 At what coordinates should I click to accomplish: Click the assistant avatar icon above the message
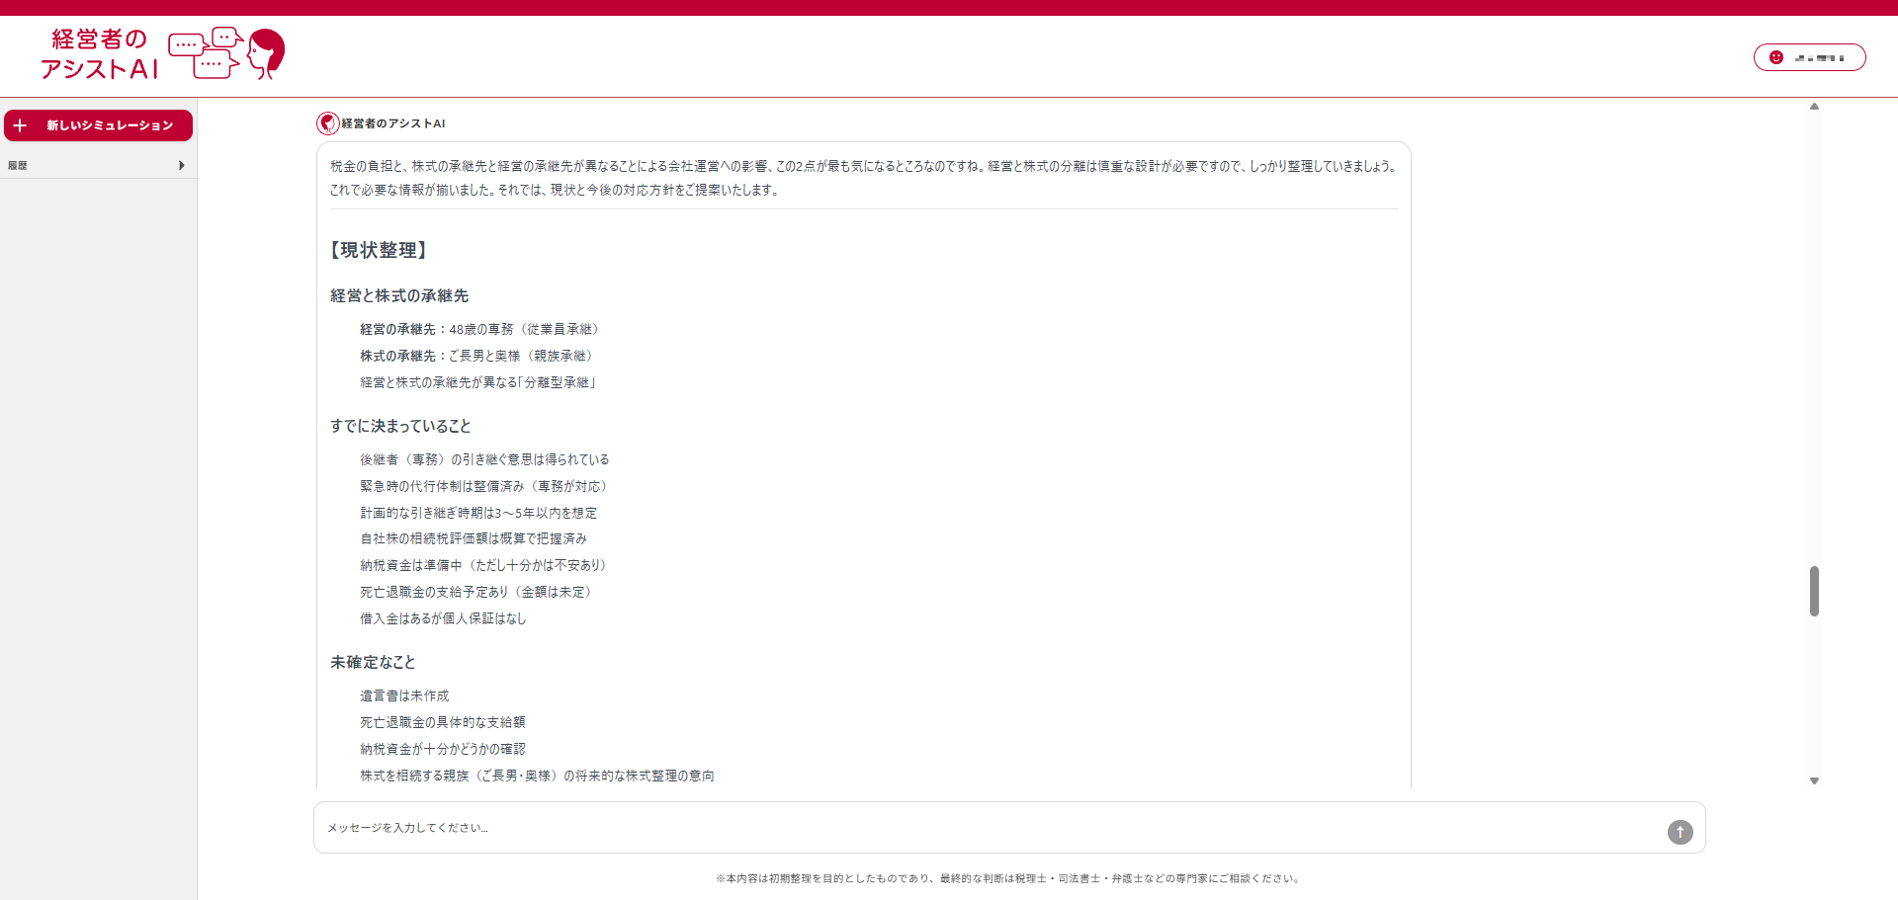327,123
